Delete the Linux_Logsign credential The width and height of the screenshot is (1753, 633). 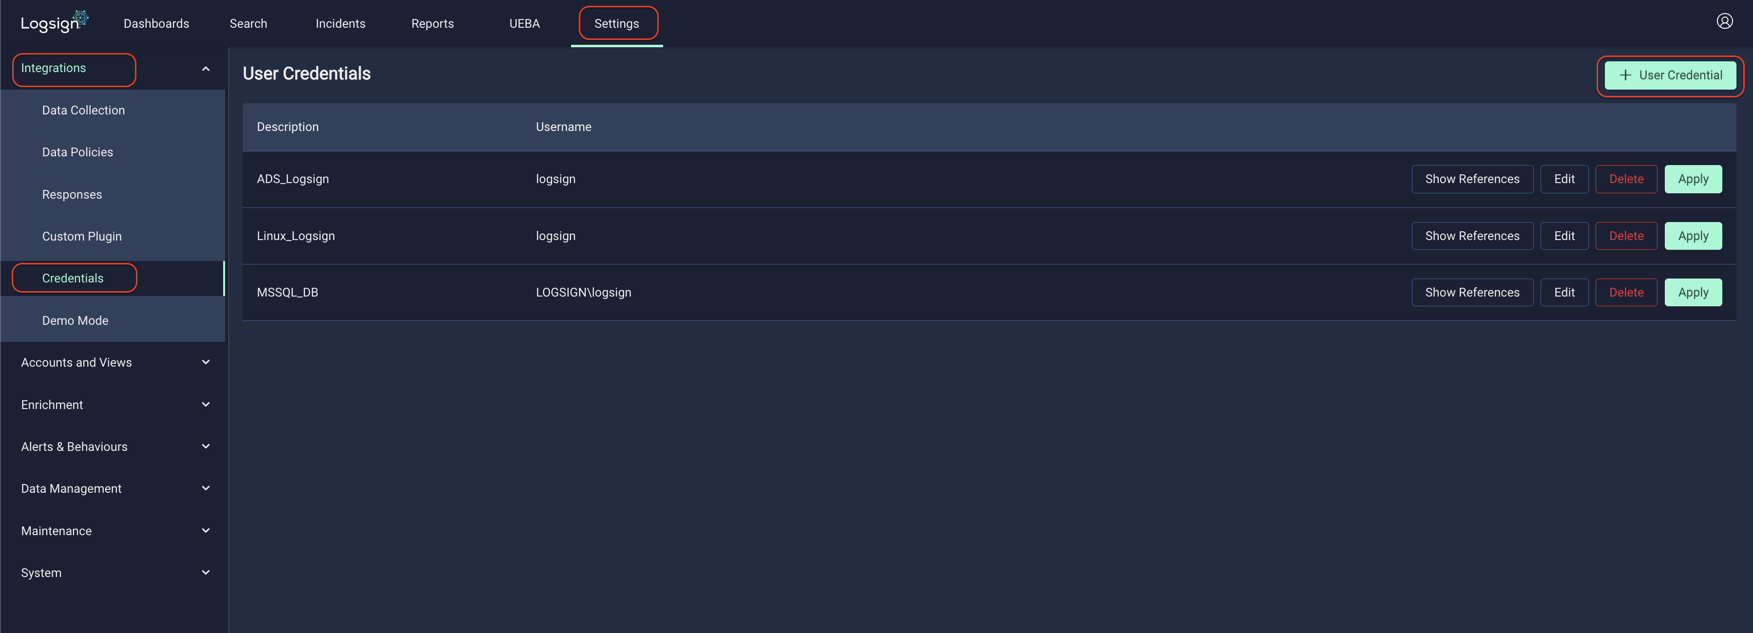point(1626,236)
